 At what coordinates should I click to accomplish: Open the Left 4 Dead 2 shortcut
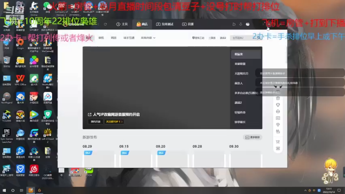[x=47, y=136]
